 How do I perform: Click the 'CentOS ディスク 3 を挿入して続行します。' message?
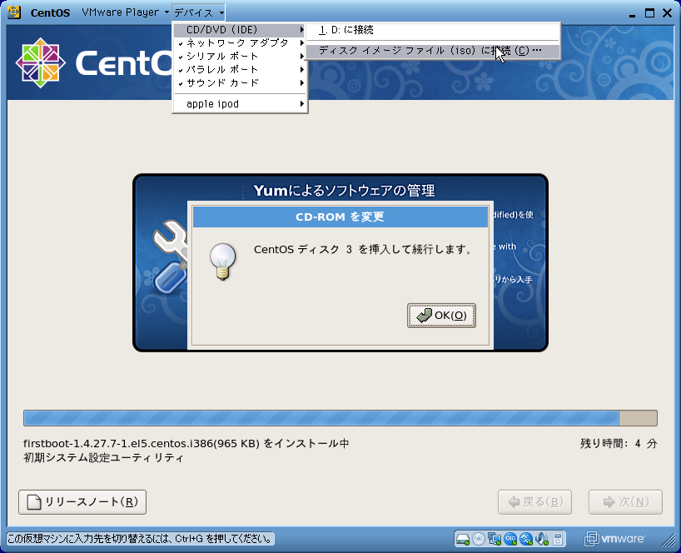point(363,249)
